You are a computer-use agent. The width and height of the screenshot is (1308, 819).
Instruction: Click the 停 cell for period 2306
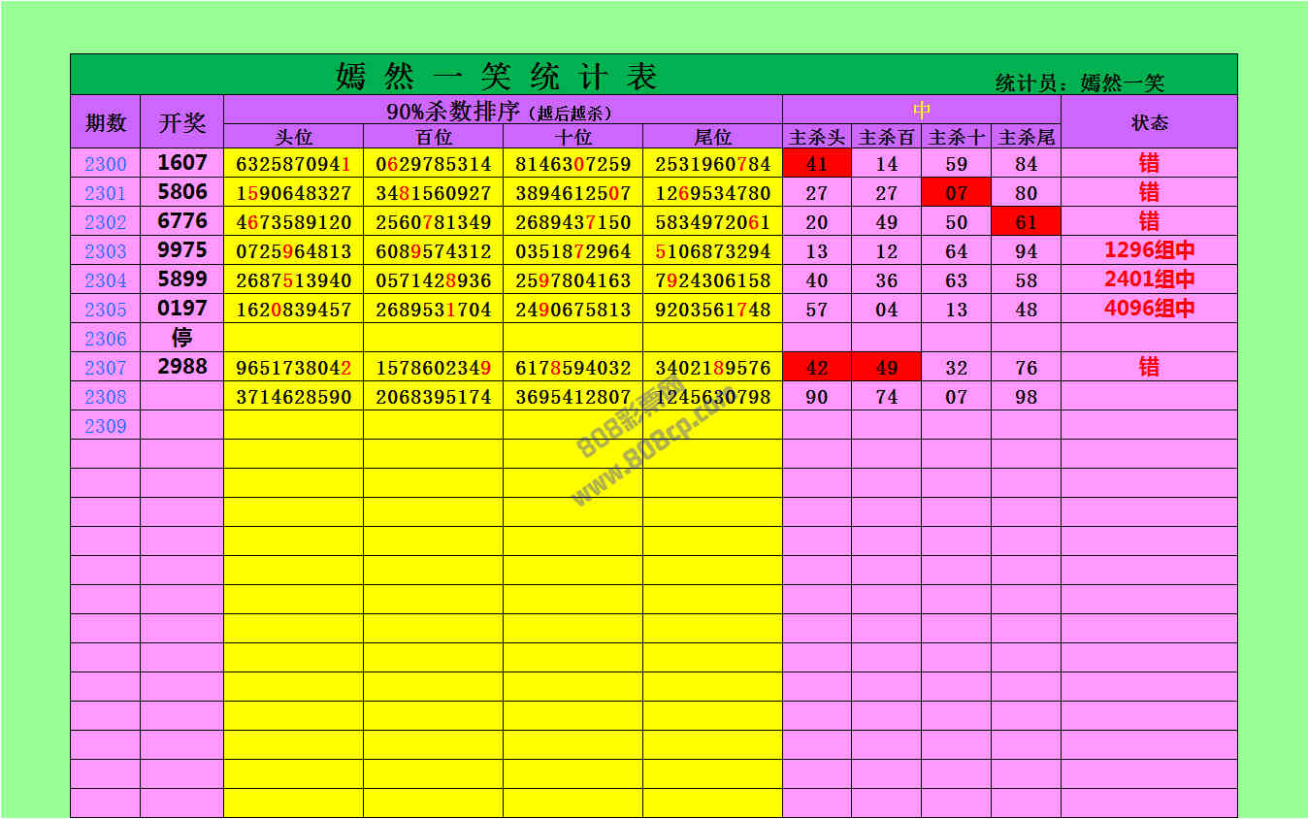coord(182,338)
